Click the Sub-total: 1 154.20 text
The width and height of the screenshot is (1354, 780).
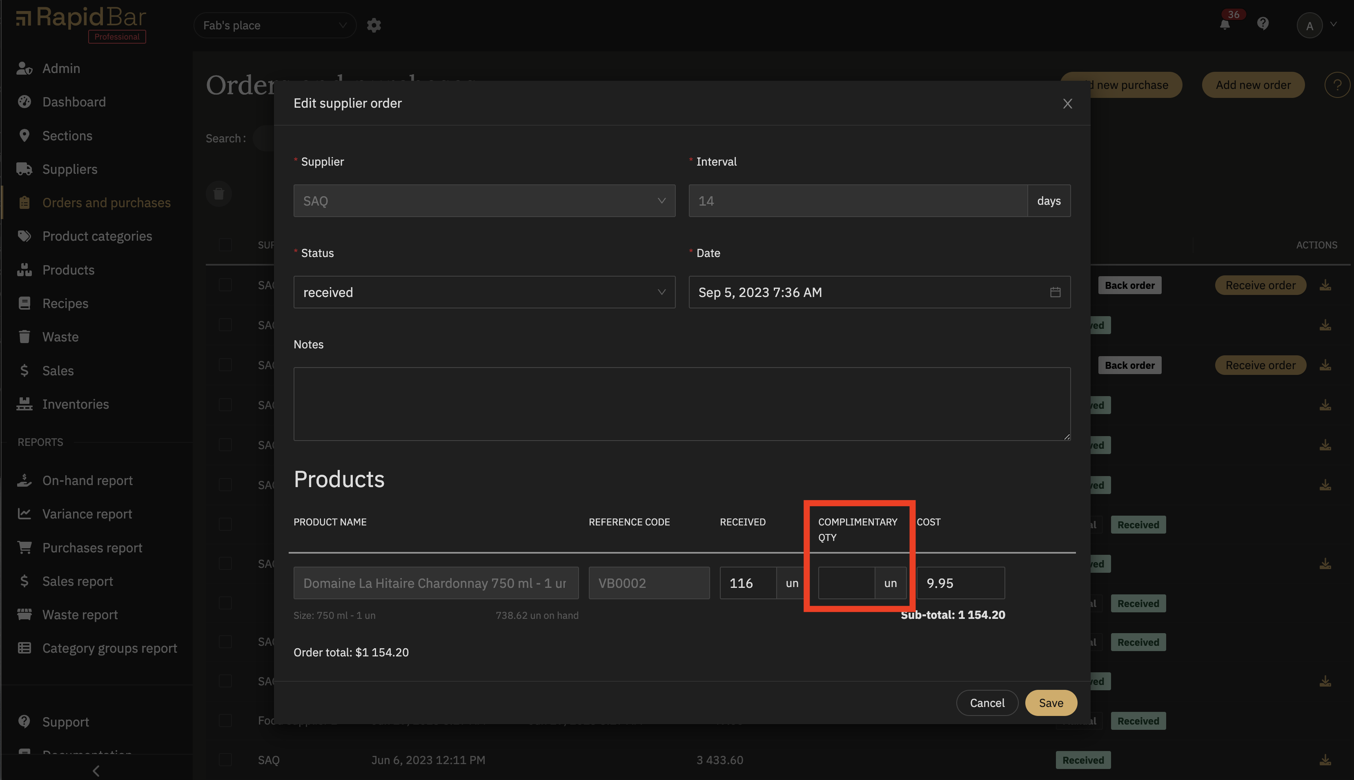(x=953, y=614)
